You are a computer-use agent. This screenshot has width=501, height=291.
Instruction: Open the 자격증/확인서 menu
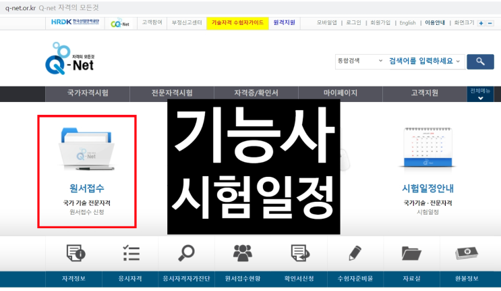pyautogui.click(x=256, y=93)
